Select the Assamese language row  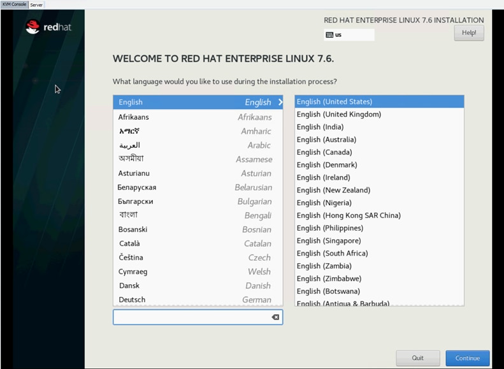pyautogui.click(x=198, y=159)
